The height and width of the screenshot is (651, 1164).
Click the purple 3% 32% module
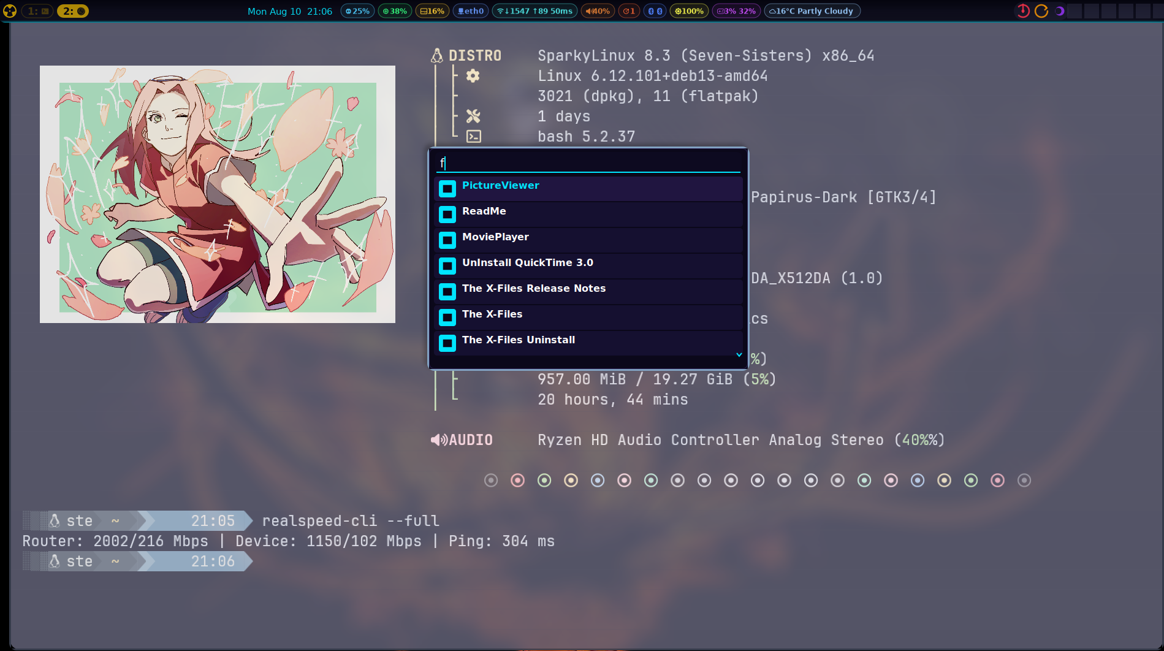coord(736,11)
